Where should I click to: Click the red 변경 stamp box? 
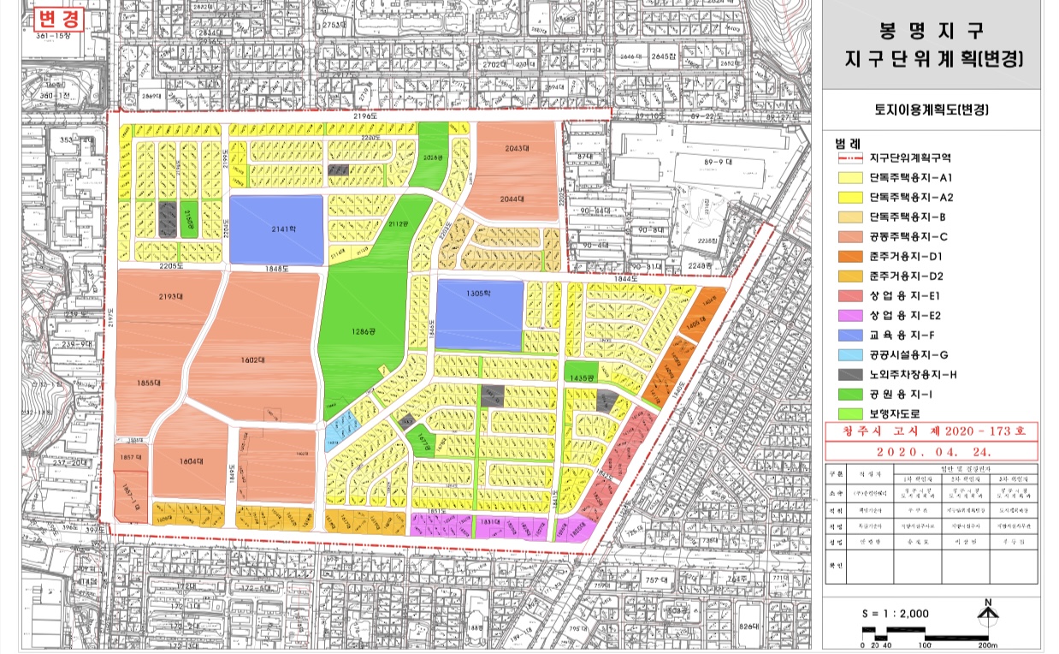coord(60,18)
